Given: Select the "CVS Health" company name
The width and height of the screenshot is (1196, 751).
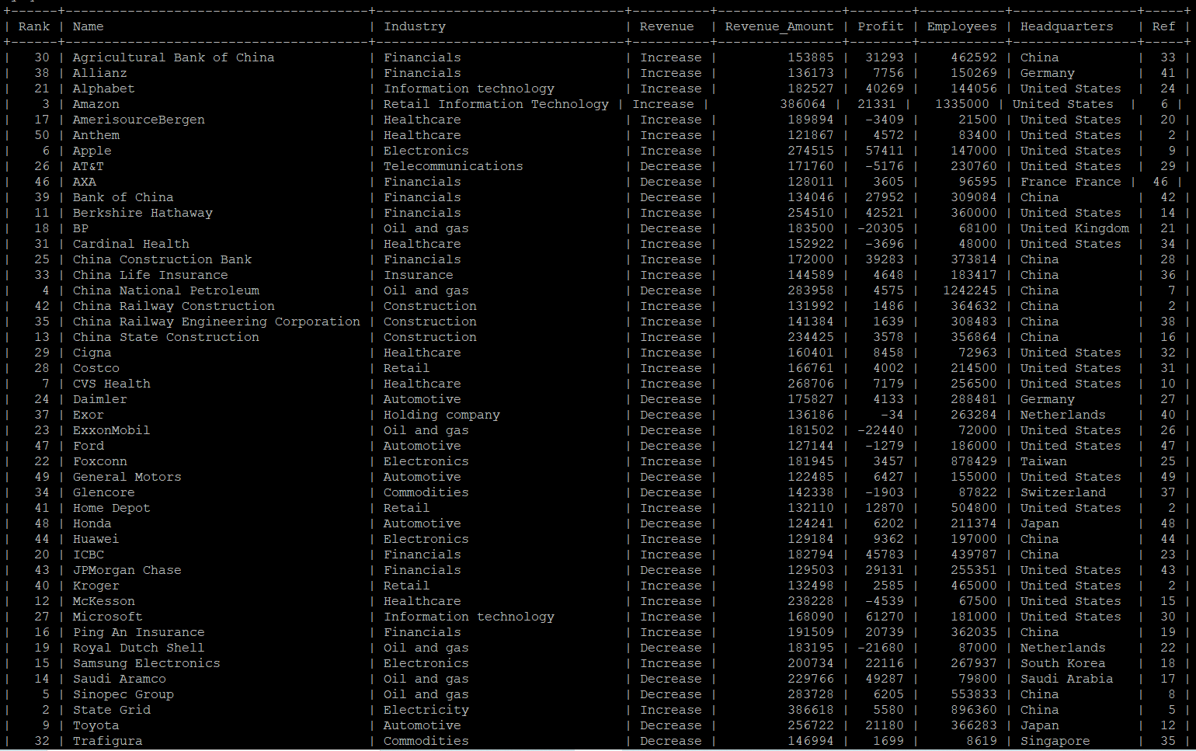Looking at the screenshot, I should [x=111, y=384].
